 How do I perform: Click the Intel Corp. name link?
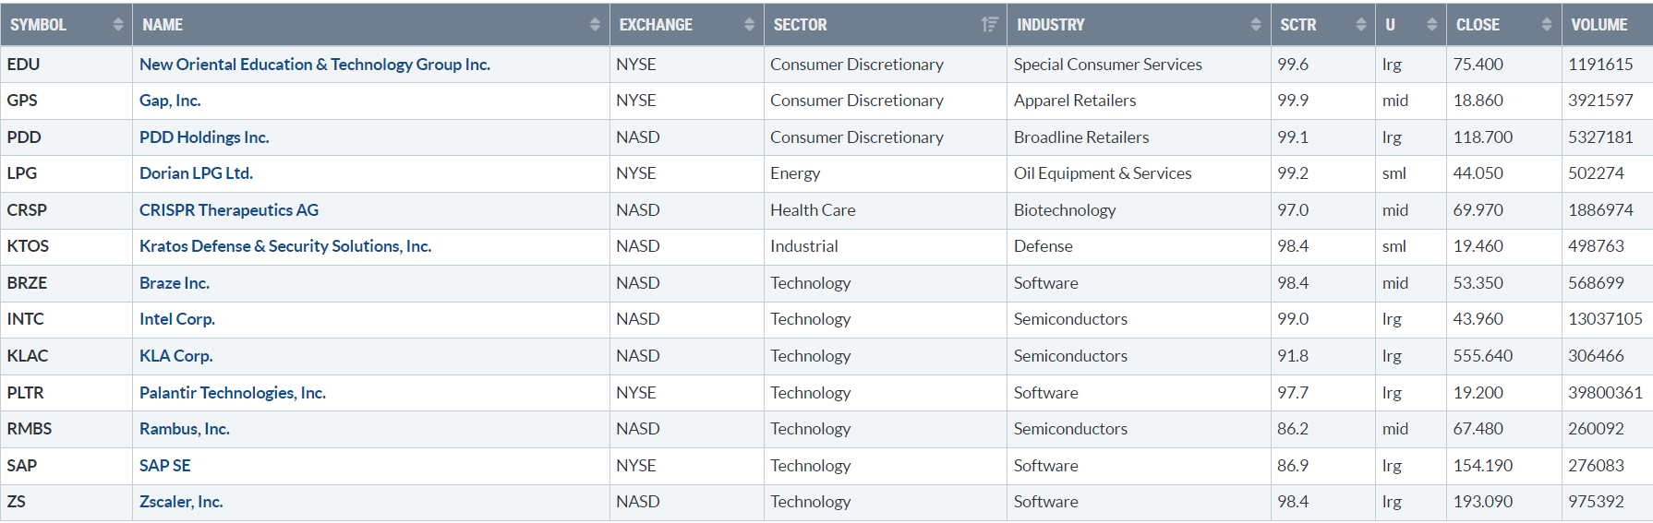pos(177,319)
